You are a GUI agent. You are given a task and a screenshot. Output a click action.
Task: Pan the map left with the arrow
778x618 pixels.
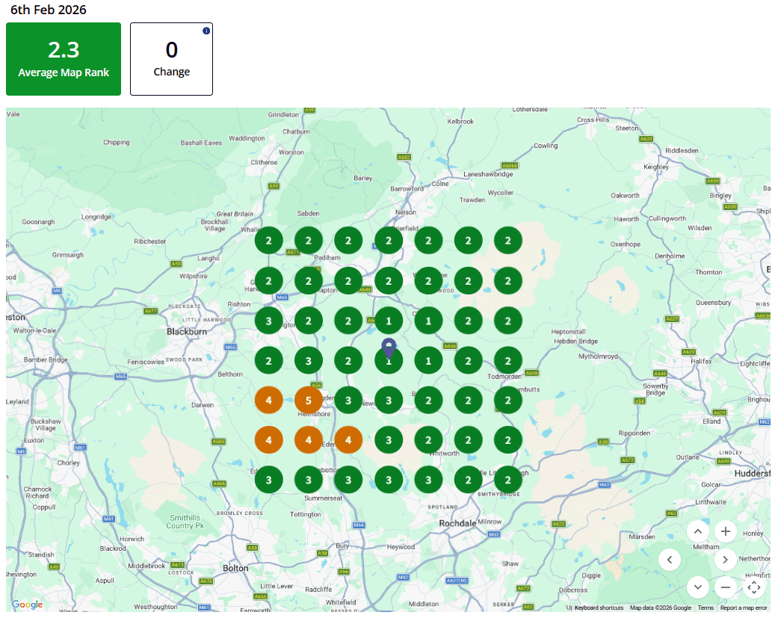670,559
